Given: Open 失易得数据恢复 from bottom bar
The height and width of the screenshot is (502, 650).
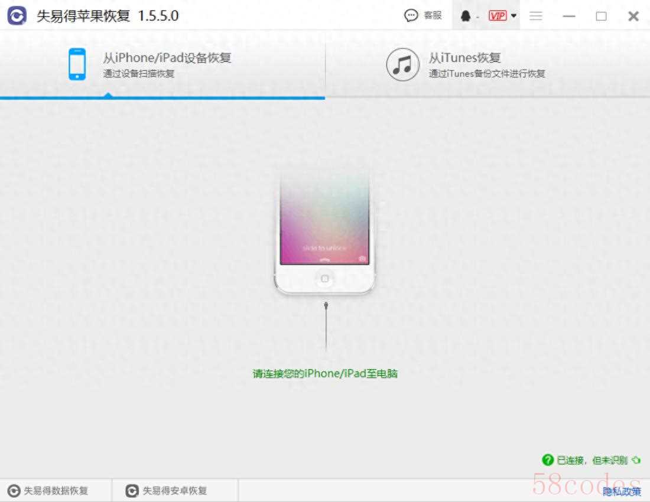Looking at the screenshot, I should click(48, 491).
